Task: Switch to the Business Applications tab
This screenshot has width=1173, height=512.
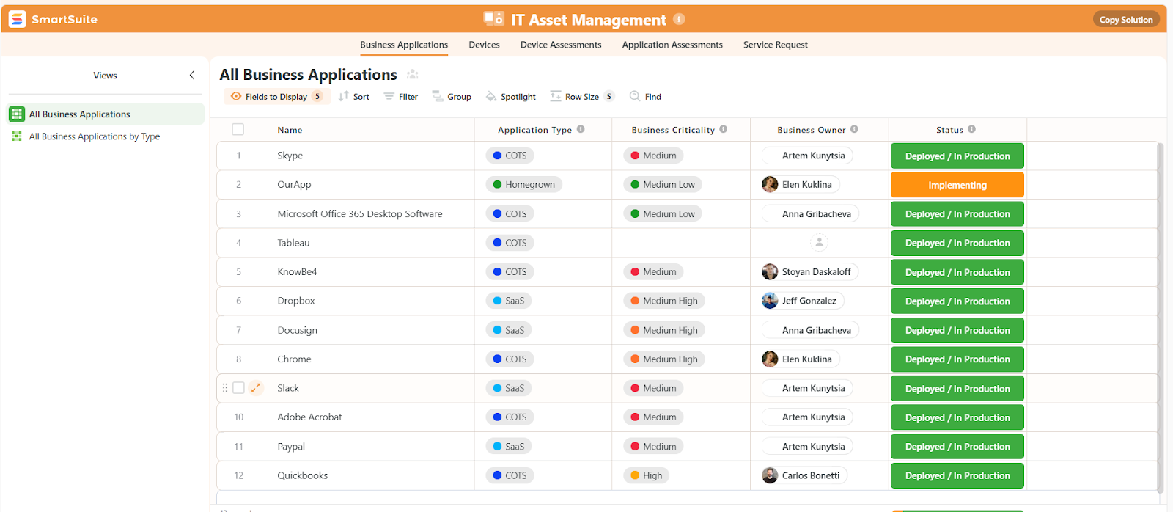Action: tap(404, 45)
